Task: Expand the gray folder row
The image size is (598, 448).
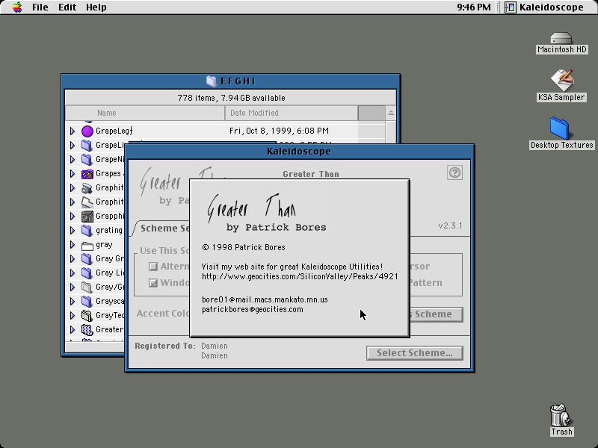Action: click(73, 245)
